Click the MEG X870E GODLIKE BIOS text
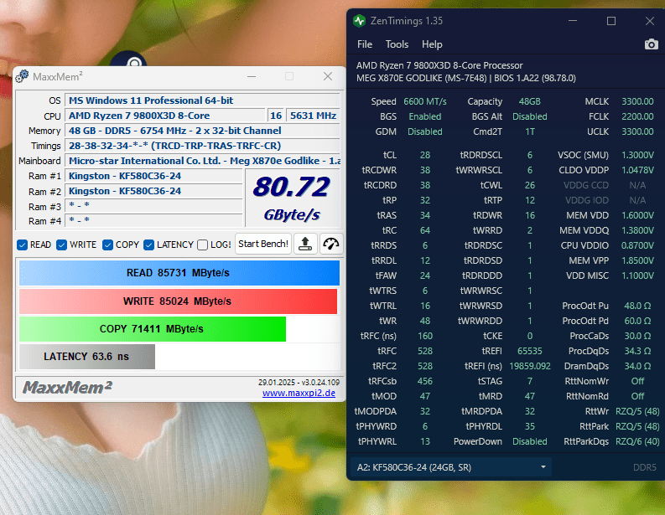Viewport: 665px width, 515px height. pyautogui.click(x=466, y=79)
